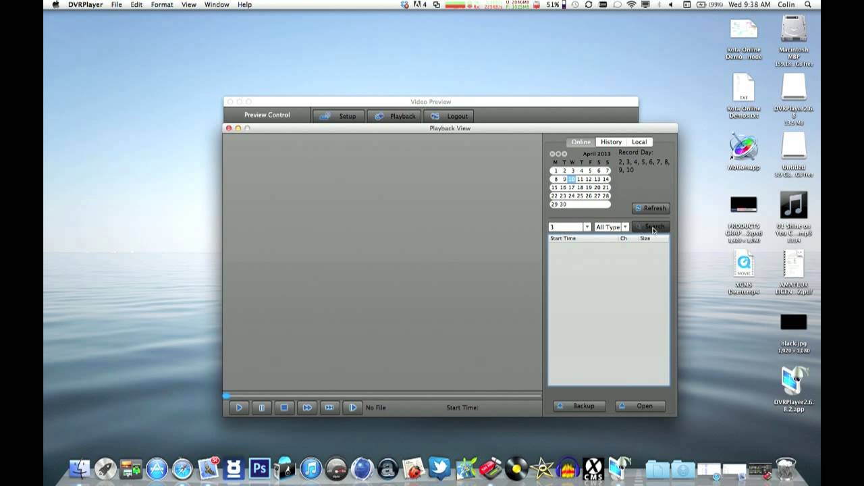
Task: Click the playback progress slider handle
Action: coord(226,396)
